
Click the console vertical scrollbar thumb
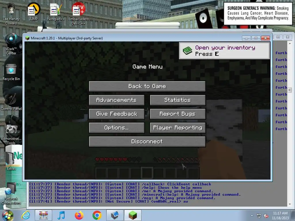pyautogui.click(x=290, y=90)
